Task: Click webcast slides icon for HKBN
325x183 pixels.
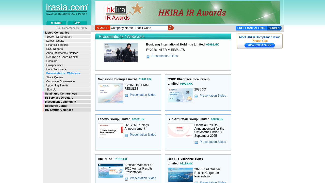Action: pyautogui.click(x=126, y=179)
